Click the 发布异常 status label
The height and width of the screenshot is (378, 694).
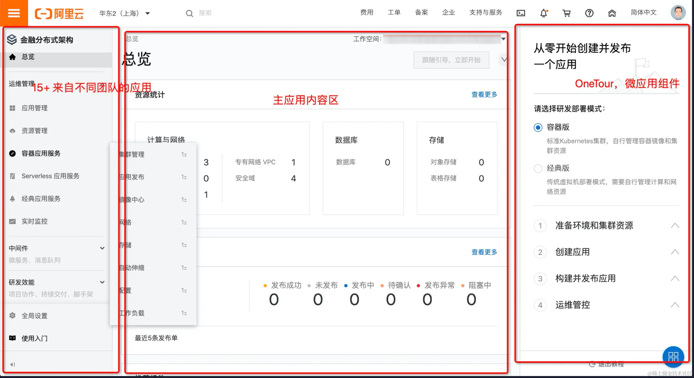440,285
